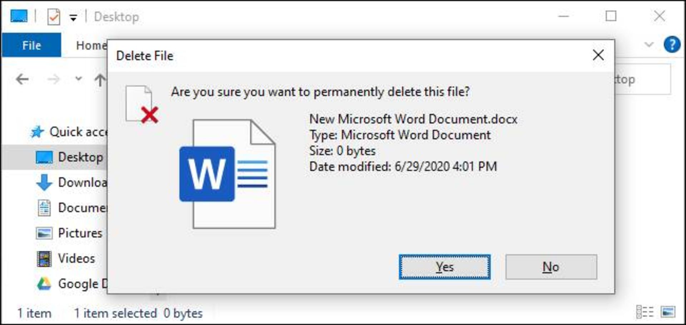Image resolution: width=686 pixels, height=325 pixels.
Task: Click the Help question mark icon
Action: [x=672, y=45]
